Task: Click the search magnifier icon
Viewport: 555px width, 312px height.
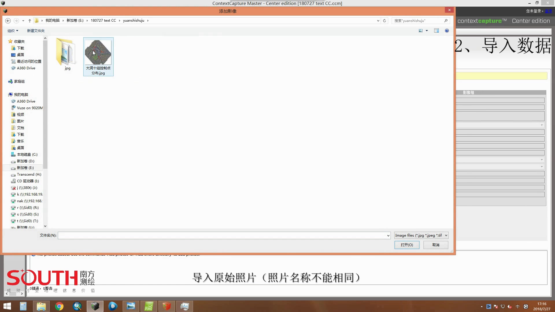Action: pos(446,21)
